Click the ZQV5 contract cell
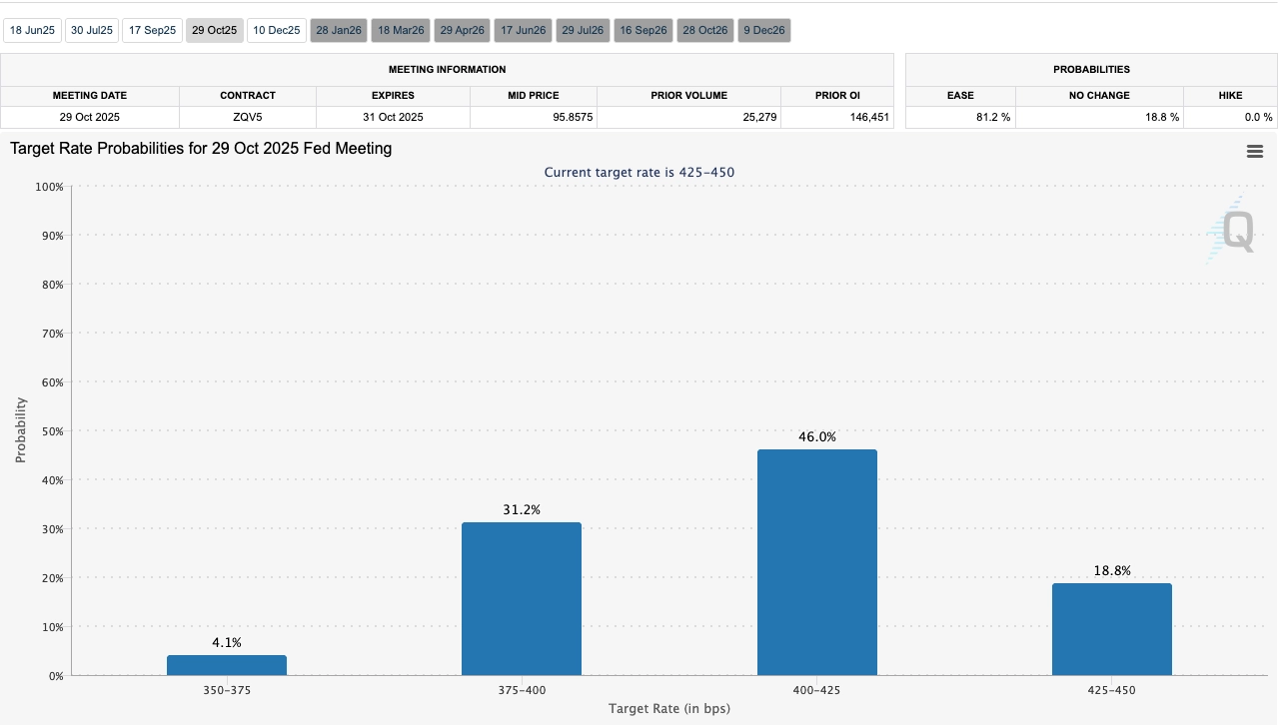Screen dimensions: 1286x725 click(x=248, y=117)
